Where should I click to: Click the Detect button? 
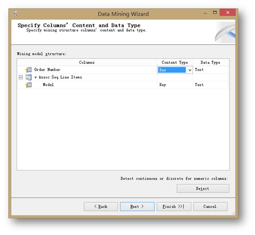click(203, 188)
